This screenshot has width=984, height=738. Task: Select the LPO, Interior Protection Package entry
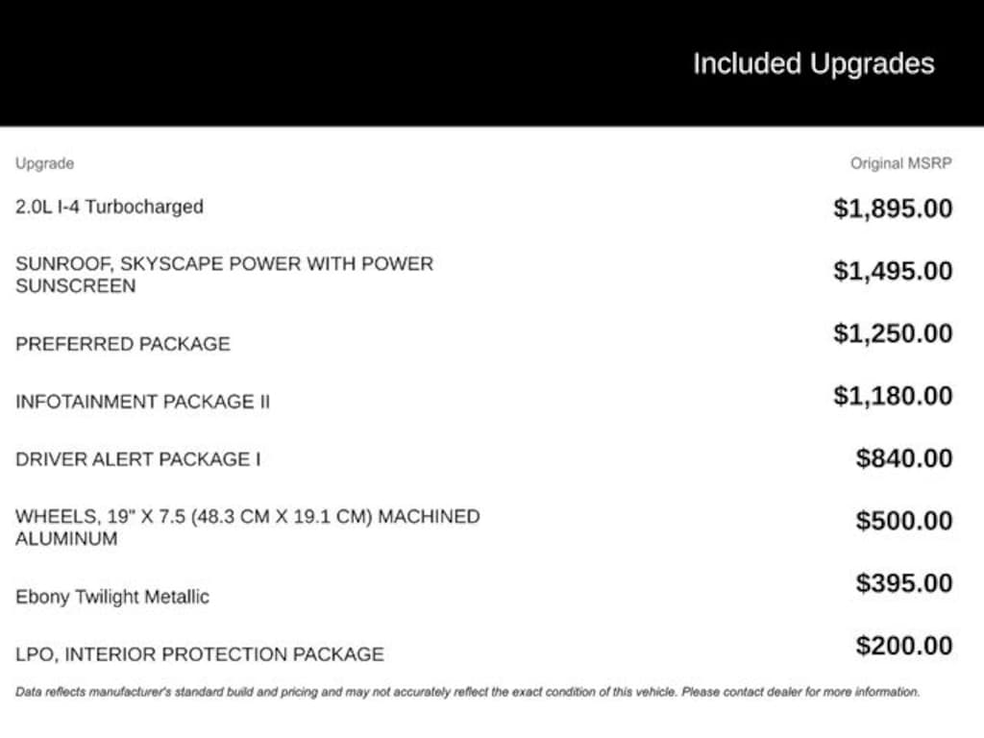tap(200, 654)
